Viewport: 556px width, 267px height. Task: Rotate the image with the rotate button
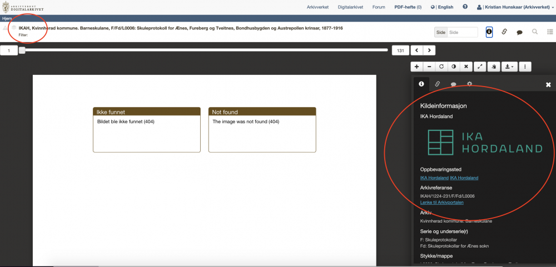click(441, 67)
